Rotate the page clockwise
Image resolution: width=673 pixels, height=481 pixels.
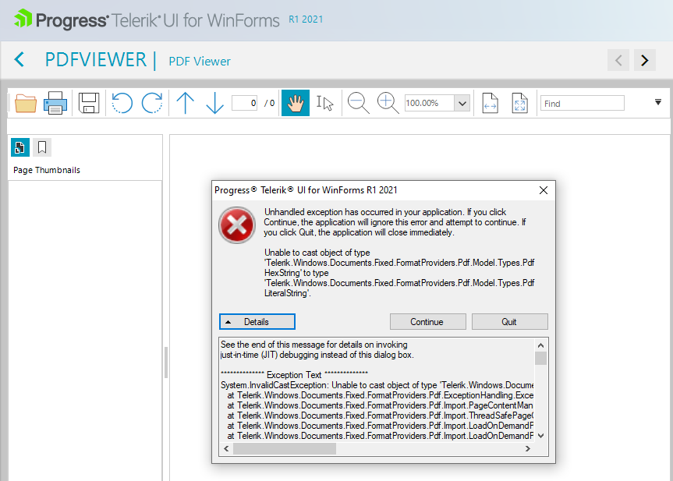152,103
